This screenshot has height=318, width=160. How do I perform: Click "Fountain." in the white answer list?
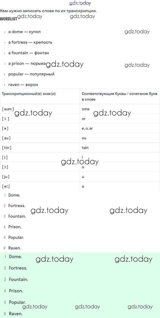tap(17, 216)
